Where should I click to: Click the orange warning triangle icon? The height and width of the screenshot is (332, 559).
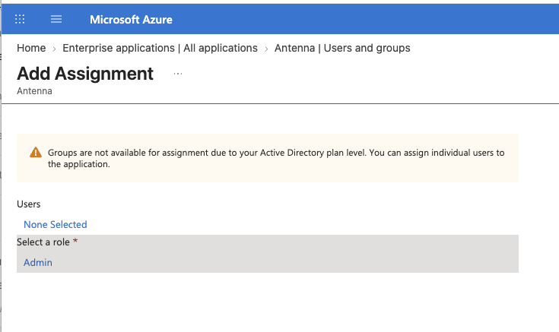pyautogui.click(x=36, y=153)
